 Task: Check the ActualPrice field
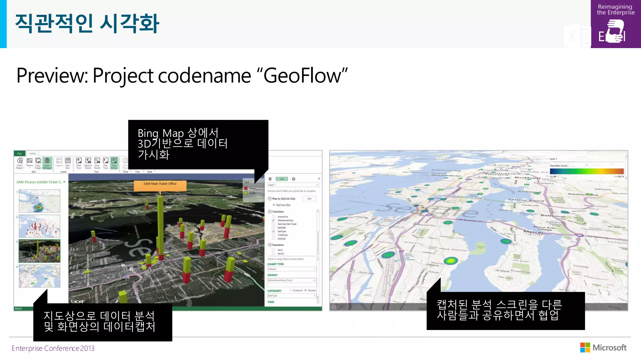[273, 217]
